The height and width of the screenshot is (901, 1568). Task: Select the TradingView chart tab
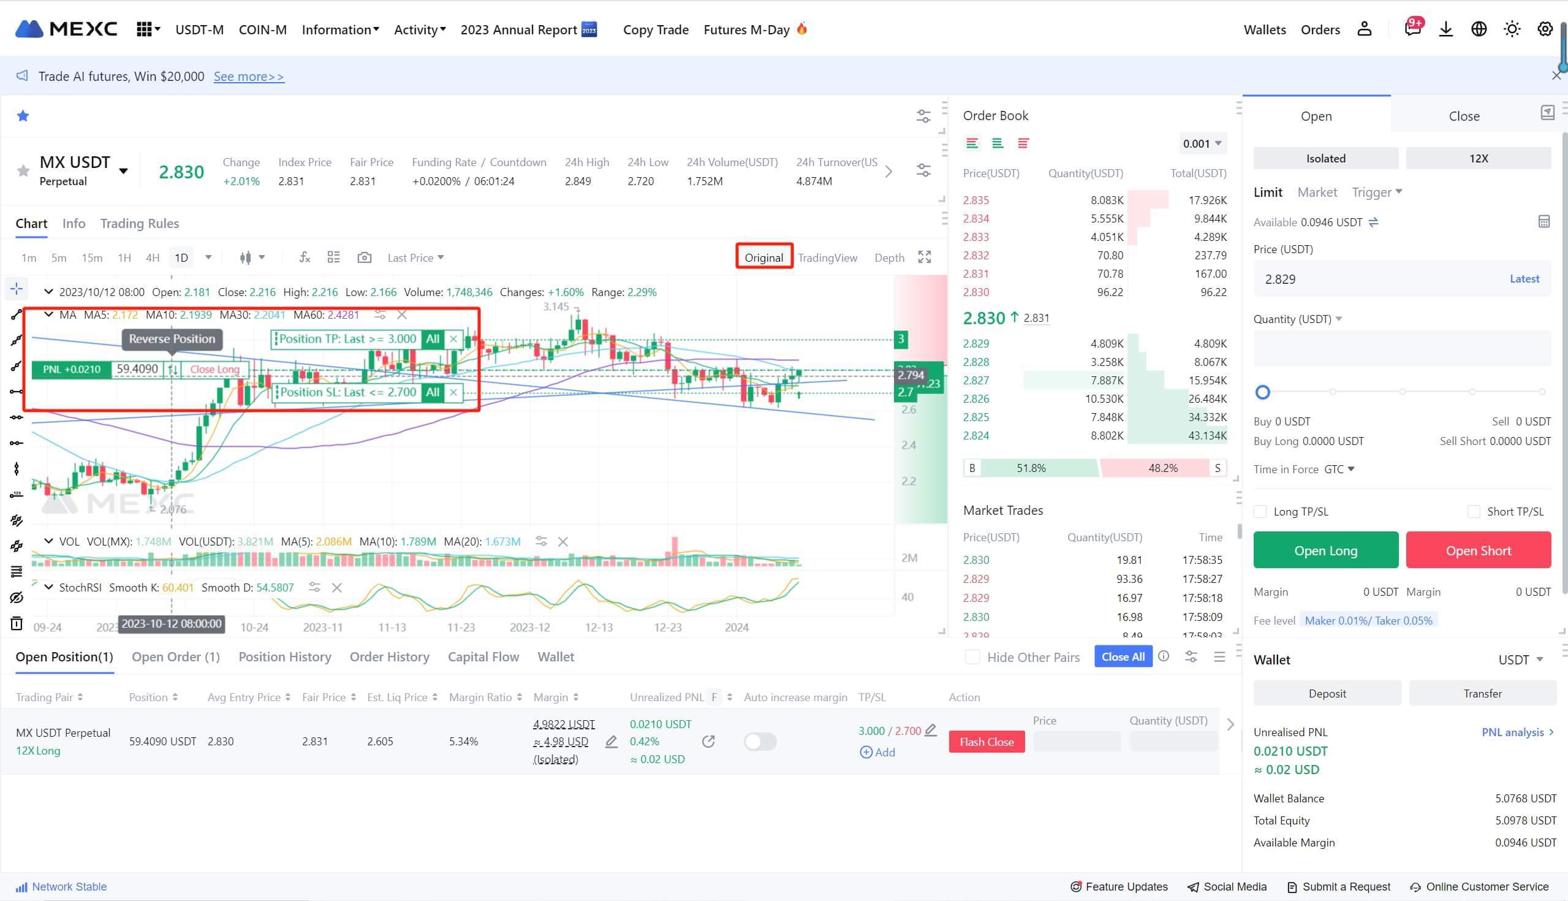827,257
